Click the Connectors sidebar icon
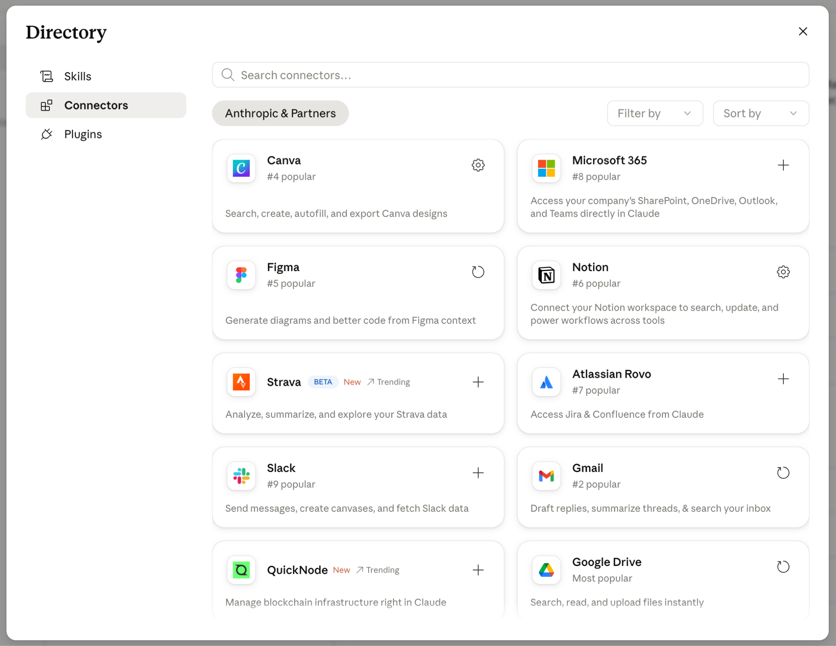The width and height of the screenshot is (836, 646). coord(47,105)
